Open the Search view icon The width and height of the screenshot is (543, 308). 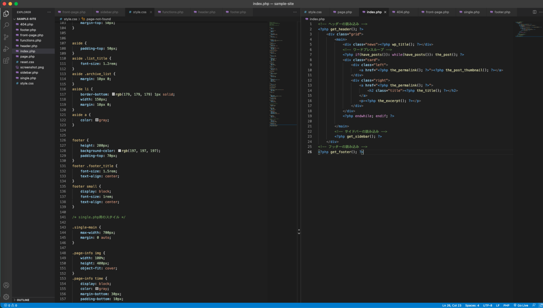6,25
